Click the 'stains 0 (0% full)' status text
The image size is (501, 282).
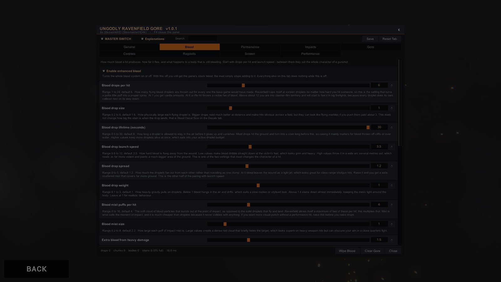(153, 251)
